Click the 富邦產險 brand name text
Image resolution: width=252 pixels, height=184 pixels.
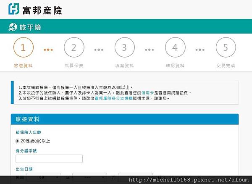coord(42,11)
